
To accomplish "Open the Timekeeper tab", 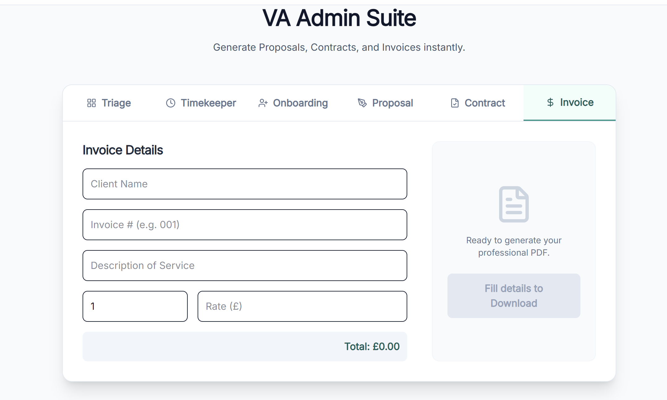I will [x=201, y=103].
